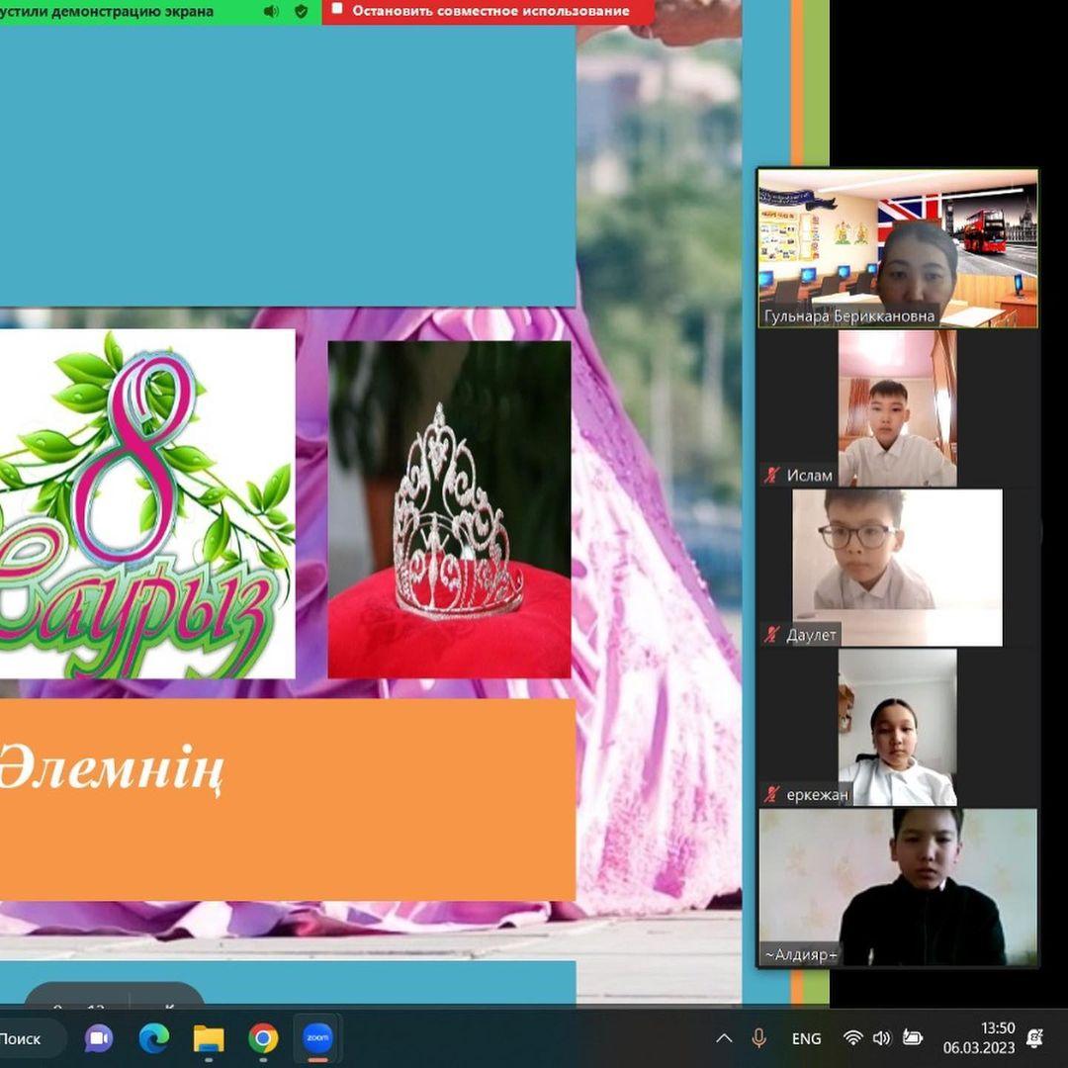Open File Explorer from the taskbar
The image size is (1068, 1068).
209,1038
